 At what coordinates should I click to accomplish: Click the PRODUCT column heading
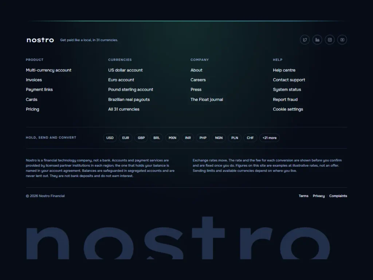point(35,60)
